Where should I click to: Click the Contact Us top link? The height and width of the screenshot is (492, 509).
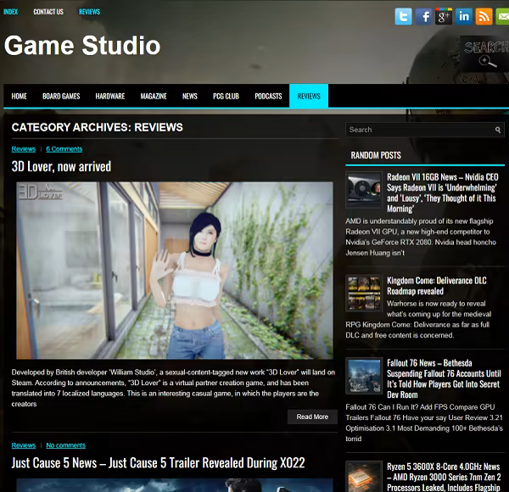(48, 12)
